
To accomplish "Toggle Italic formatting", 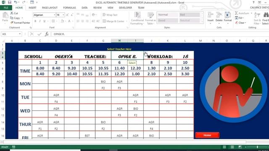I will tap(40, 21).
